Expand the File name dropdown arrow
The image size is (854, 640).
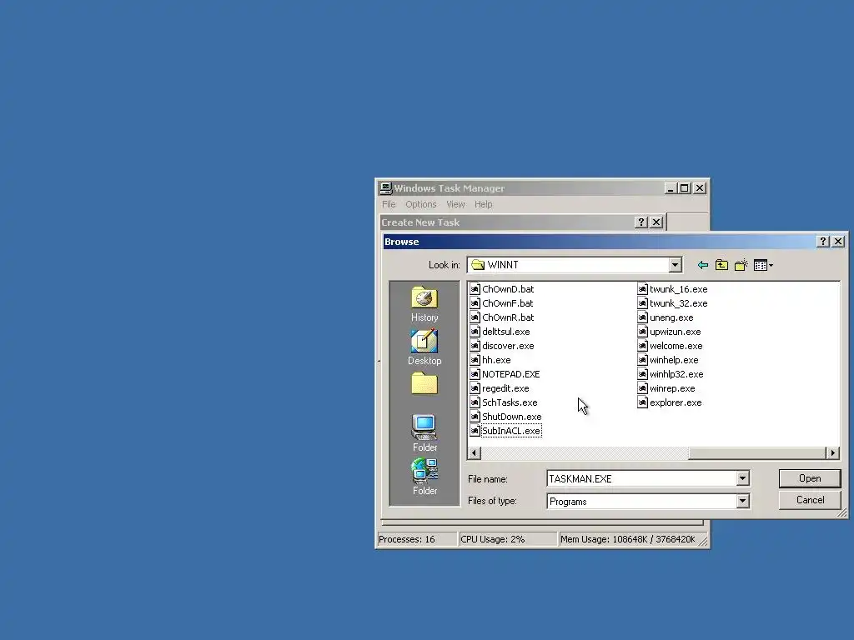point(742,478)
